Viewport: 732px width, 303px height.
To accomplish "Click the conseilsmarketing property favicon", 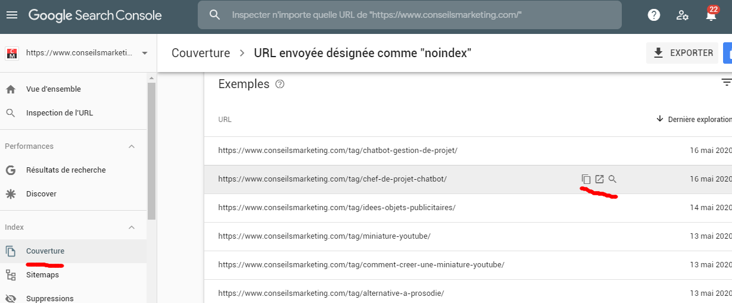I will (x=11, y=54).
